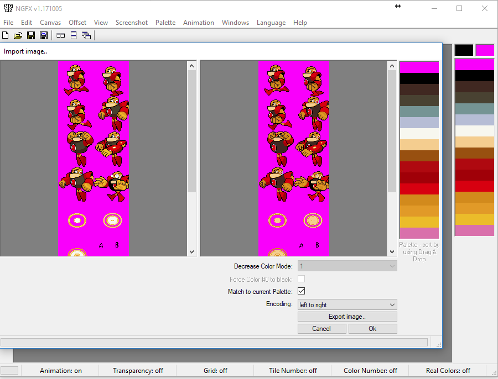Click the Export image.. button
The width and height of the screenshot is (498, 379).
click(347, 317)
